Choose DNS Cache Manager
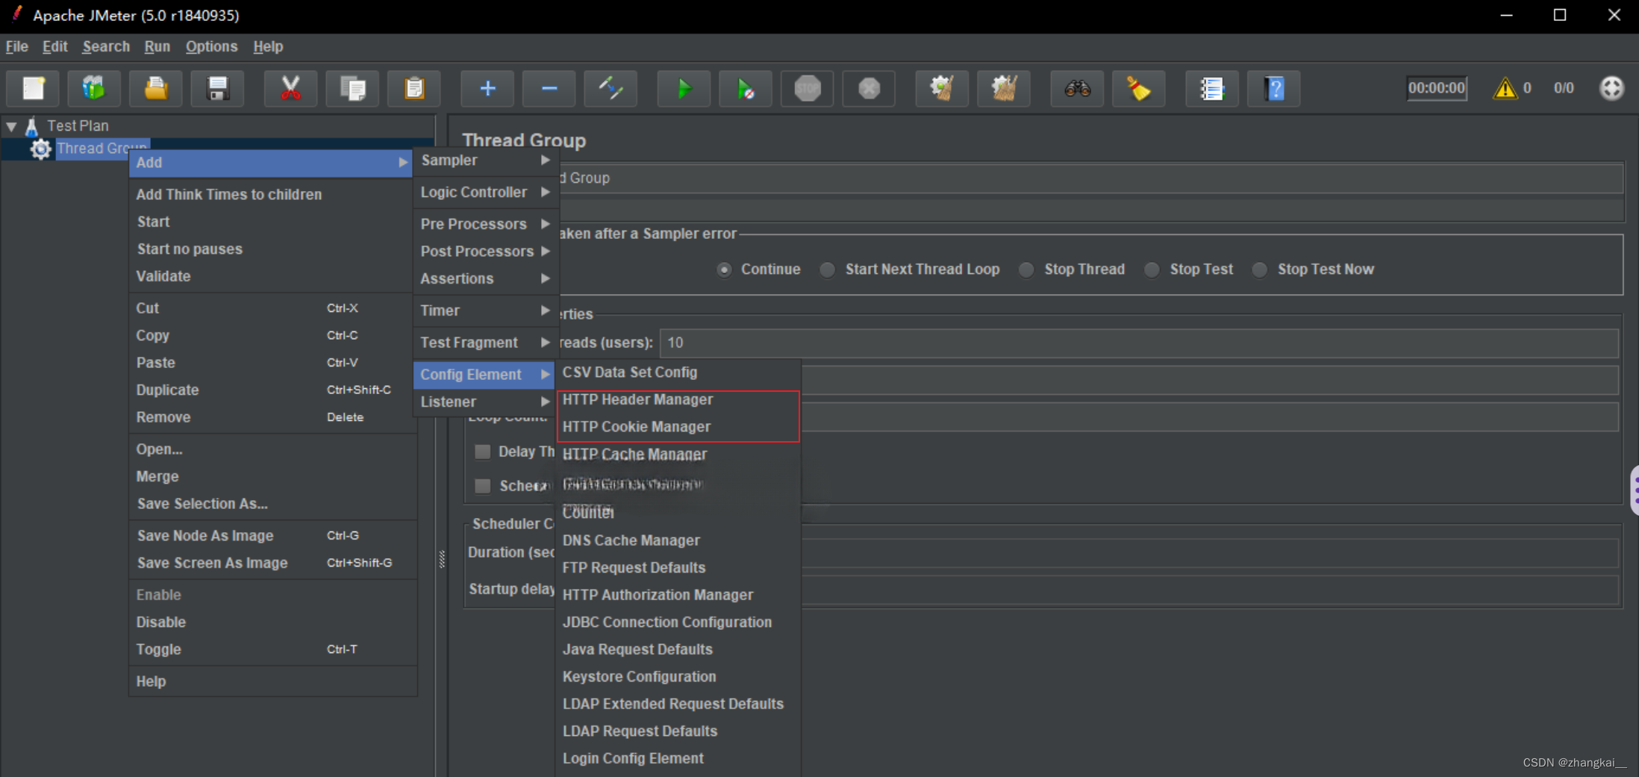Image resolution: width=1639 pixels, height=777 pixels. click(678, 540)
